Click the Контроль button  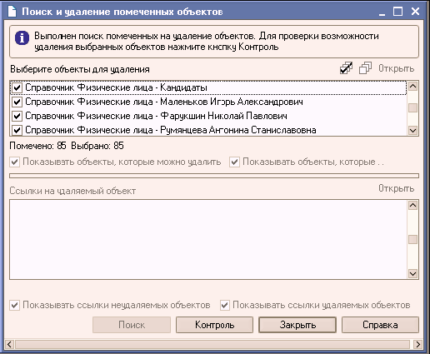(214, 325)
